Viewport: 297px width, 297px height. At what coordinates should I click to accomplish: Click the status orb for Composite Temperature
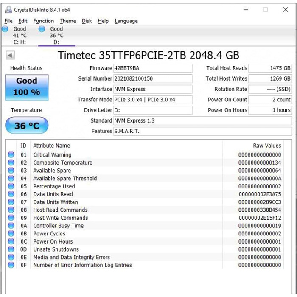coord(11,163)
